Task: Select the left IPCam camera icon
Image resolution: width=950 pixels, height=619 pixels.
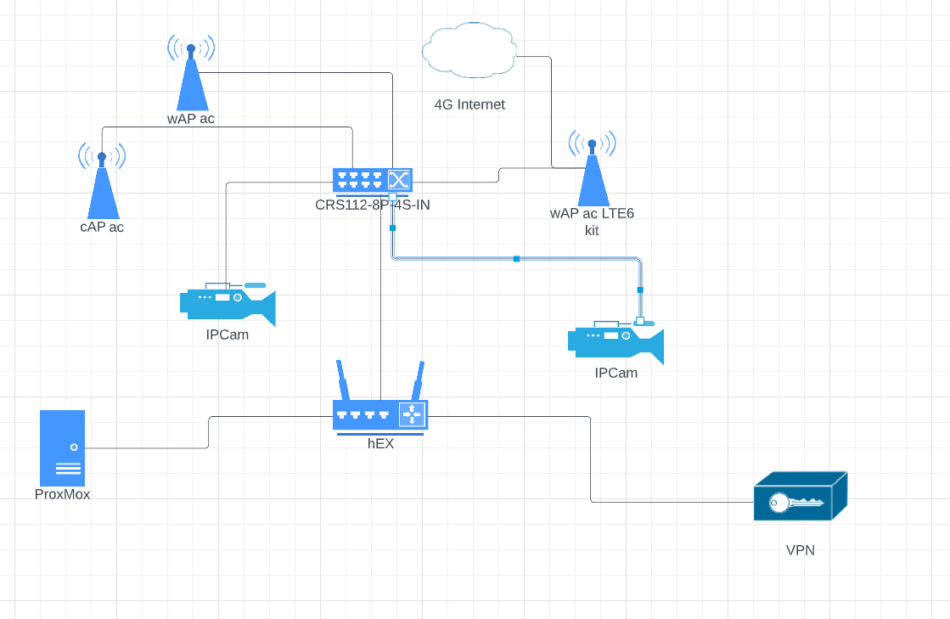Action: click(228, 305)
